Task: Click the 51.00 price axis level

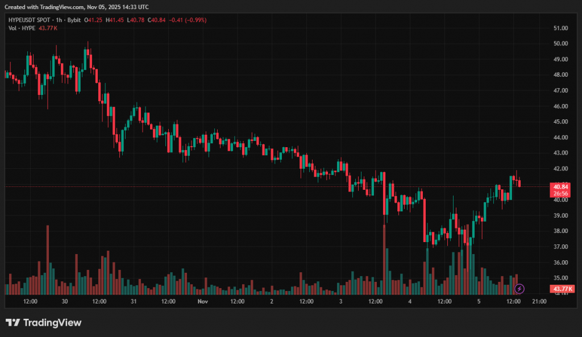Action: 560,28
